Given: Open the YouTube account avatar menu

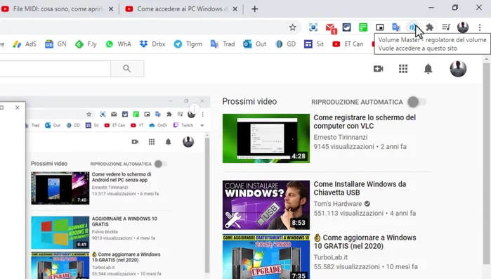Looking at the screenshot, I should click(x=458, y=69).
